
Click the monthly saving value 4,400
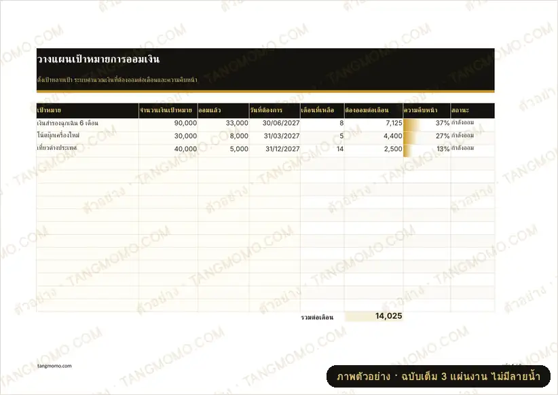[393, 136]
